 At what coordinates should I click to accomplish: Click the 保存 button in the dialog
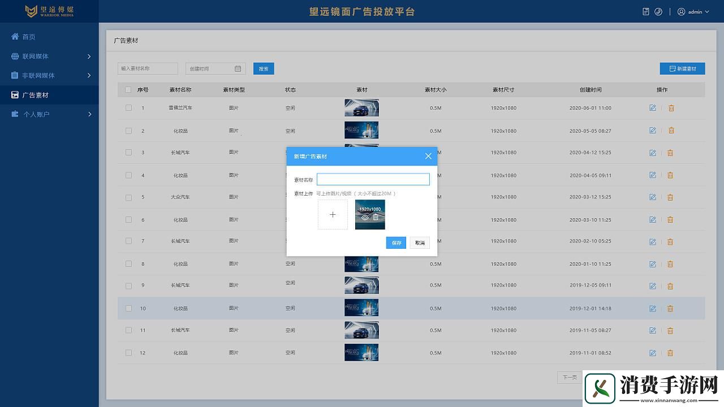(396, 243)
